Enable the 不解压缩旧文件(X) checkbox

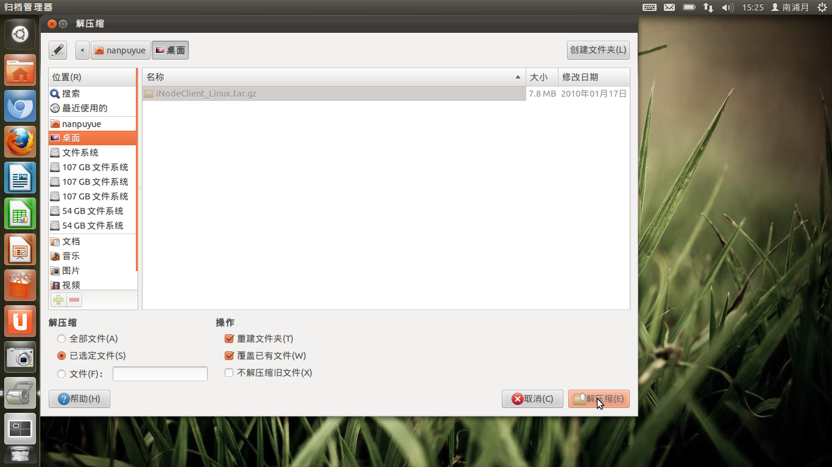pyautogui.click(x=269, y=373)
